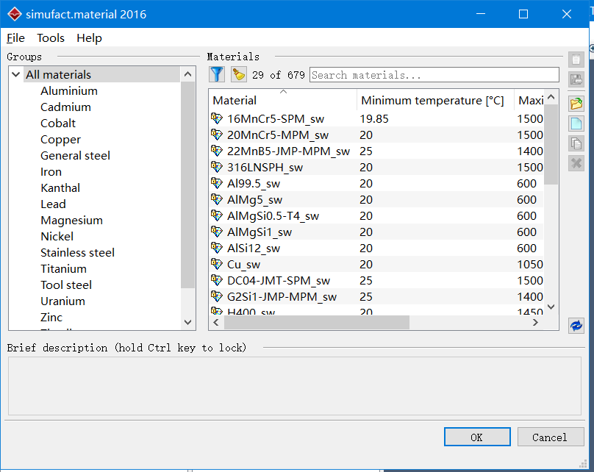The image size is (594, 472).
Task: Click the grayed-out delete X icon
Action: (576, 163)
